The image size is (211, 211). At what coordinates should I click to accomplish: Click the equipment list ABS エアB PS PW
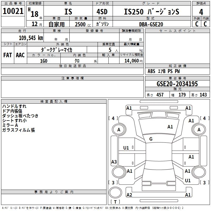tap(164, 71)
